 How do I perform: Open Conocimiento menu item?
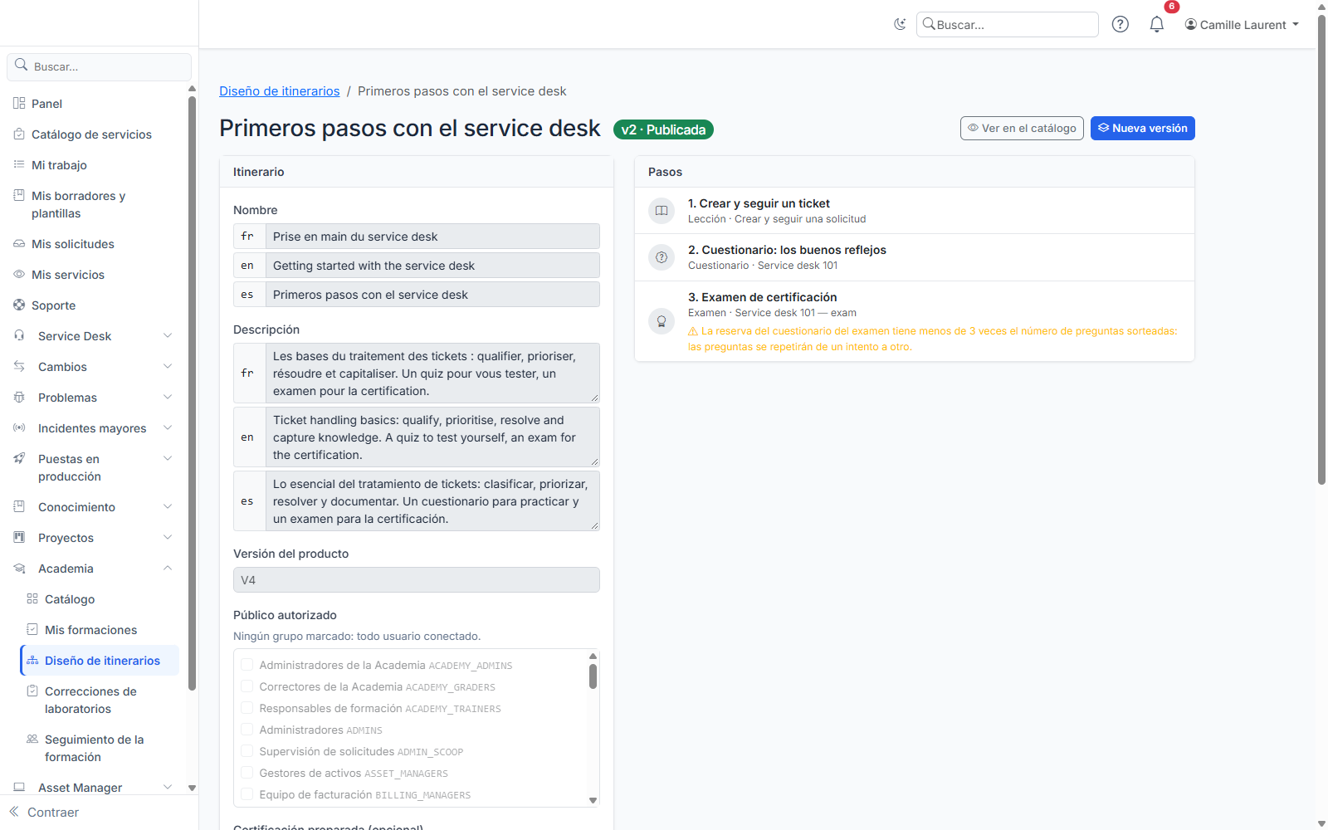[x=93, y=506]
